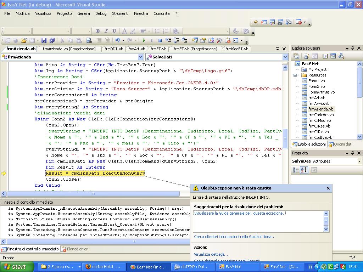Click the Solution Explorer scroll down arrow
The image size is (363, 272).
point(359,137)
